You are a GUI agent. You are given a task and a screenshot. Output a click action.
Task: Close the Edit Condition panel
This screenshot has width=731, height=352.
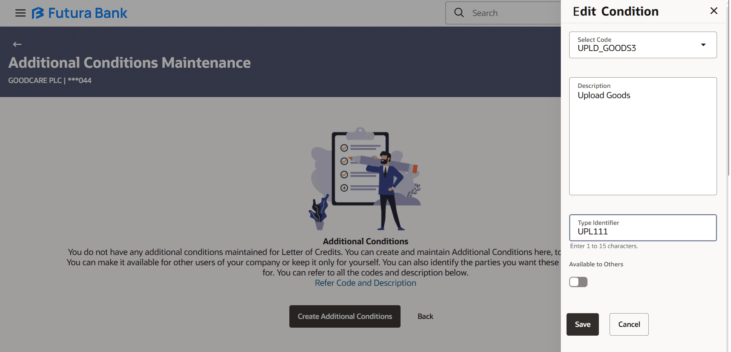pos(714,11)
